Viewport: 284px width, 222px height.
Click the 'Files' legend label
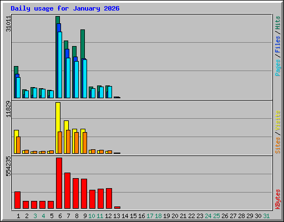278,44
